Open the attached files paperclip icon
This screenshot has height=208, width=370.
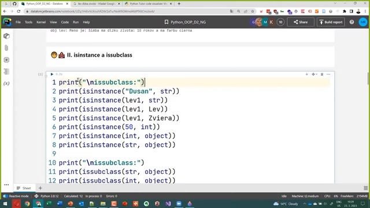click(6, 48)
